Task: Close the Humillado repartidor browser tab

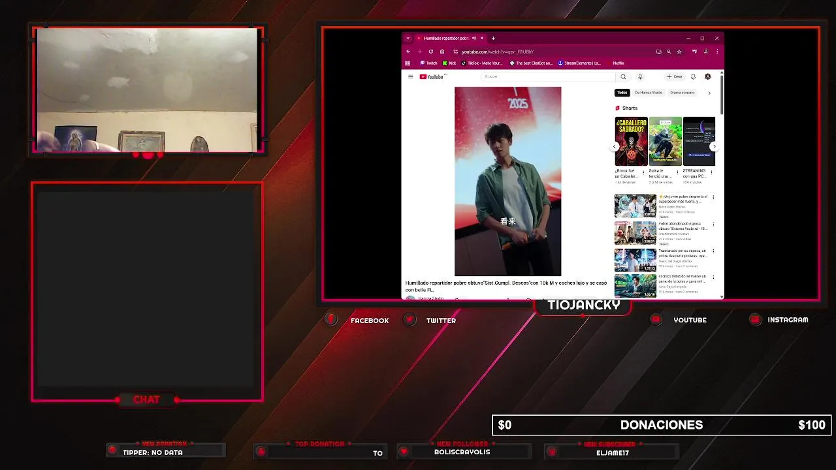Action: pos(482,38)
